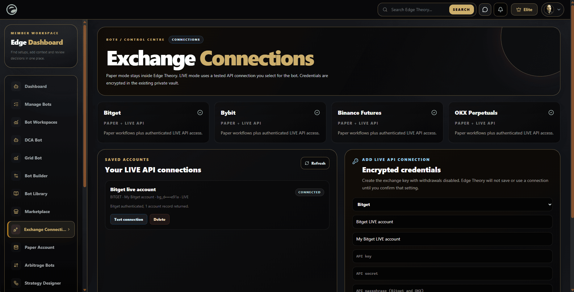
Task: Click the Bybit card check icon
Action: pyautogui.click(x=317, y=113)
